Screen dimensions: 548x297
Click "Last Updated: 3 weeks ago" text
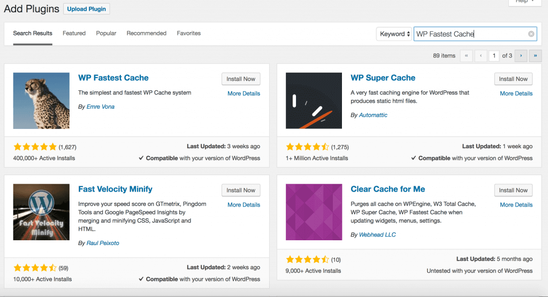[x=223, y=146]
